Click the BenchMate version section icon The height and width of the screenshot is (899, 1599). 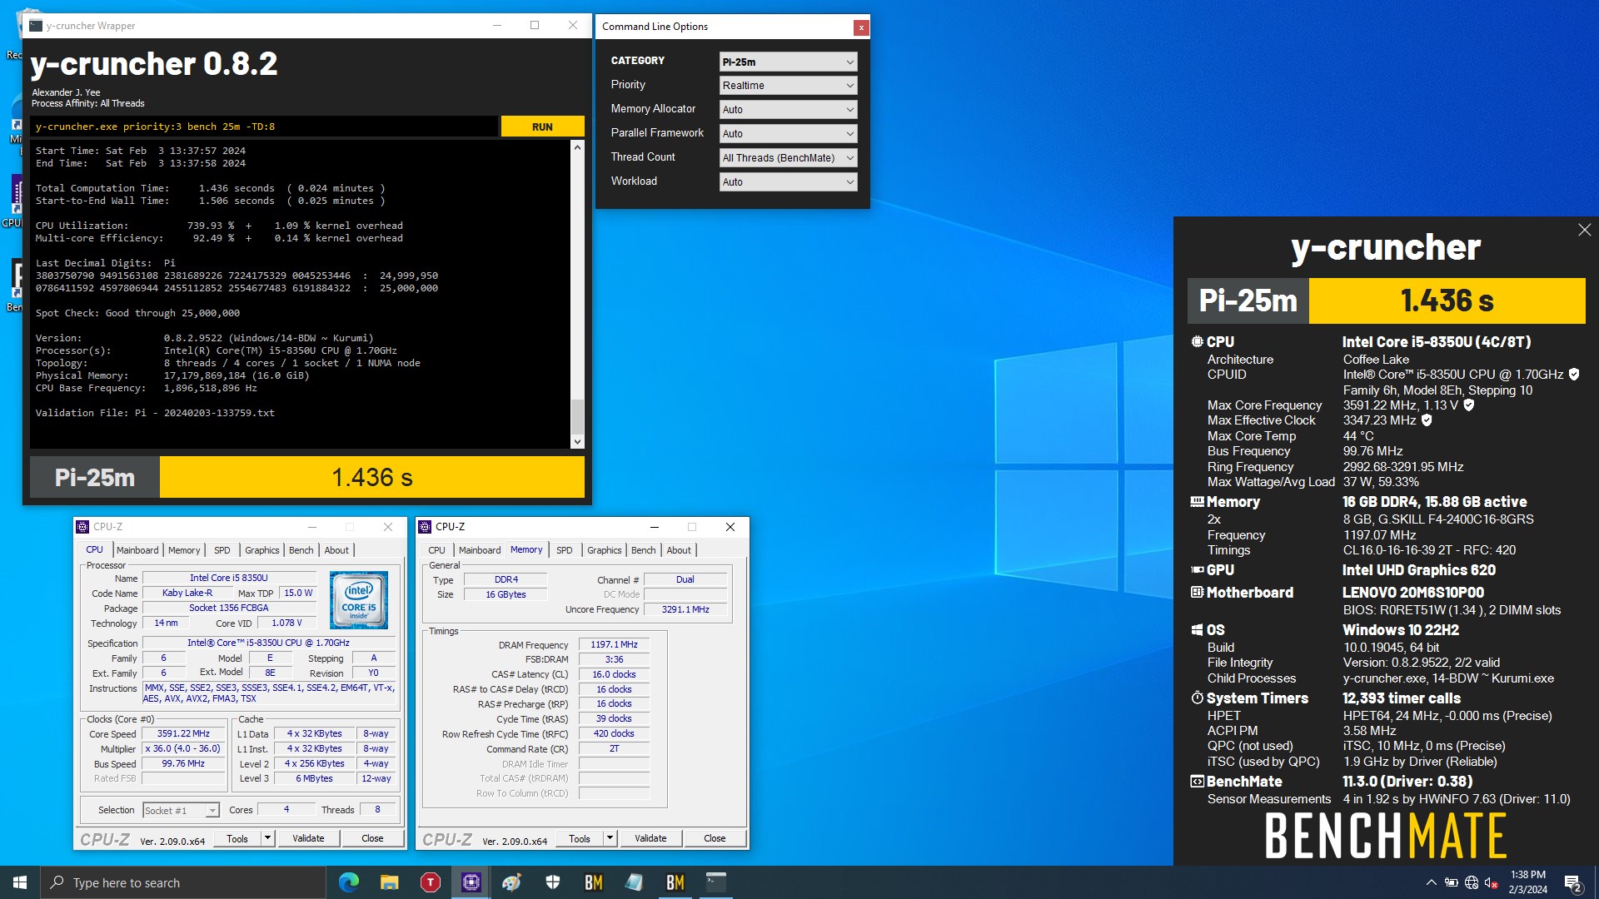(x=1197, y=782)
